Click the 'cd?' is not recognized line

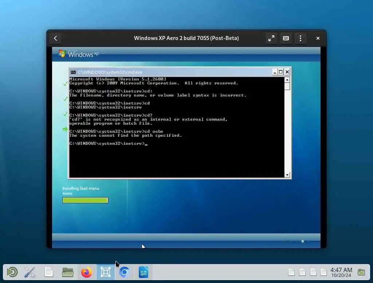149,119
